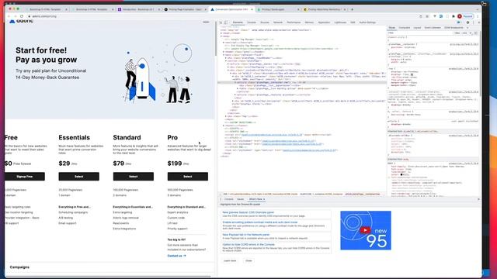Close the DevTools panel with the X at top right
This screenshot has width=497, height=279.
point(478,22)
